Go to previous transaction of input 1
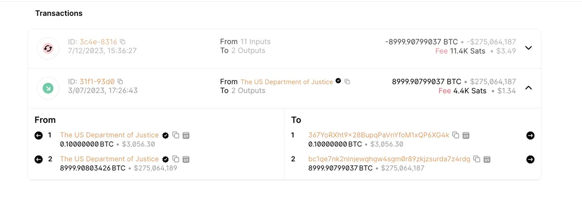Screen dimensions: 582x199 38,136
